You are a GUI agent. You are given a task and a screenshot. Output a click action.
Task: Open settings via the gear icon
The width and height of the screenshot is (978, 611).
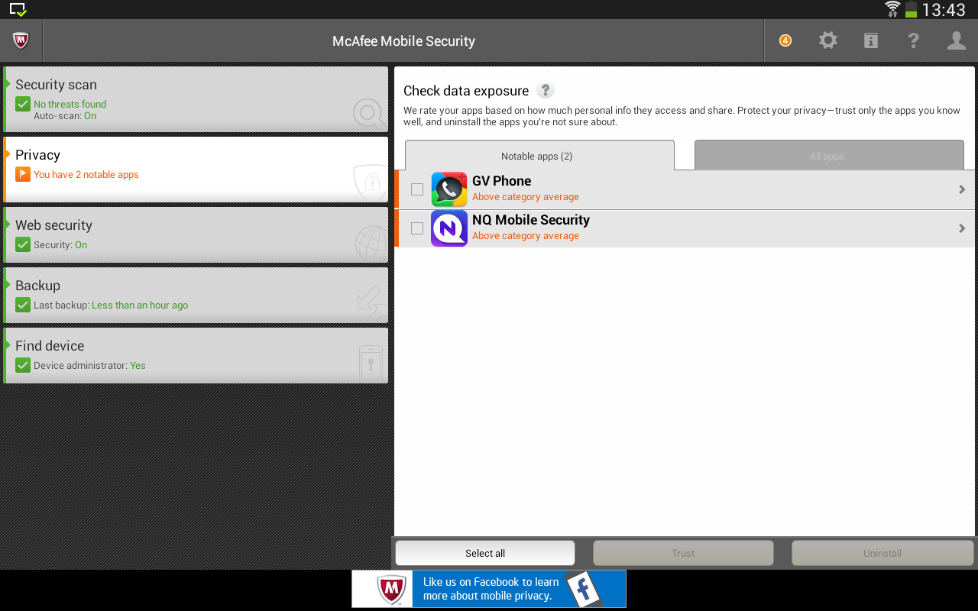(x=828, y=40)
